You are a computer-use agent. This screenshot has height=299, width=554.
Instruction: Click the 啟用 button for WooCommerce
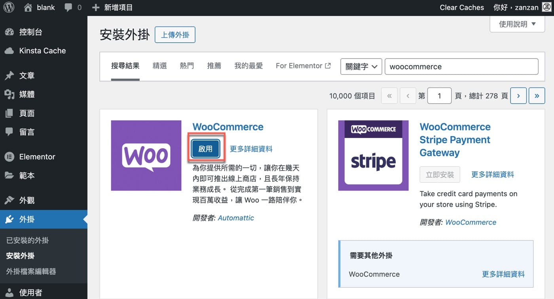[x=205, y=149]
